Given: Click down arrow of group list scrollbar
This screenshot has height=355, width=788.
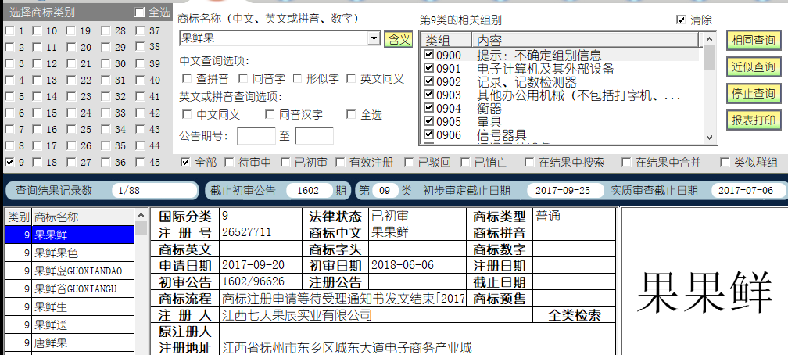Looking at the screenshot, I should coord(709,137).
